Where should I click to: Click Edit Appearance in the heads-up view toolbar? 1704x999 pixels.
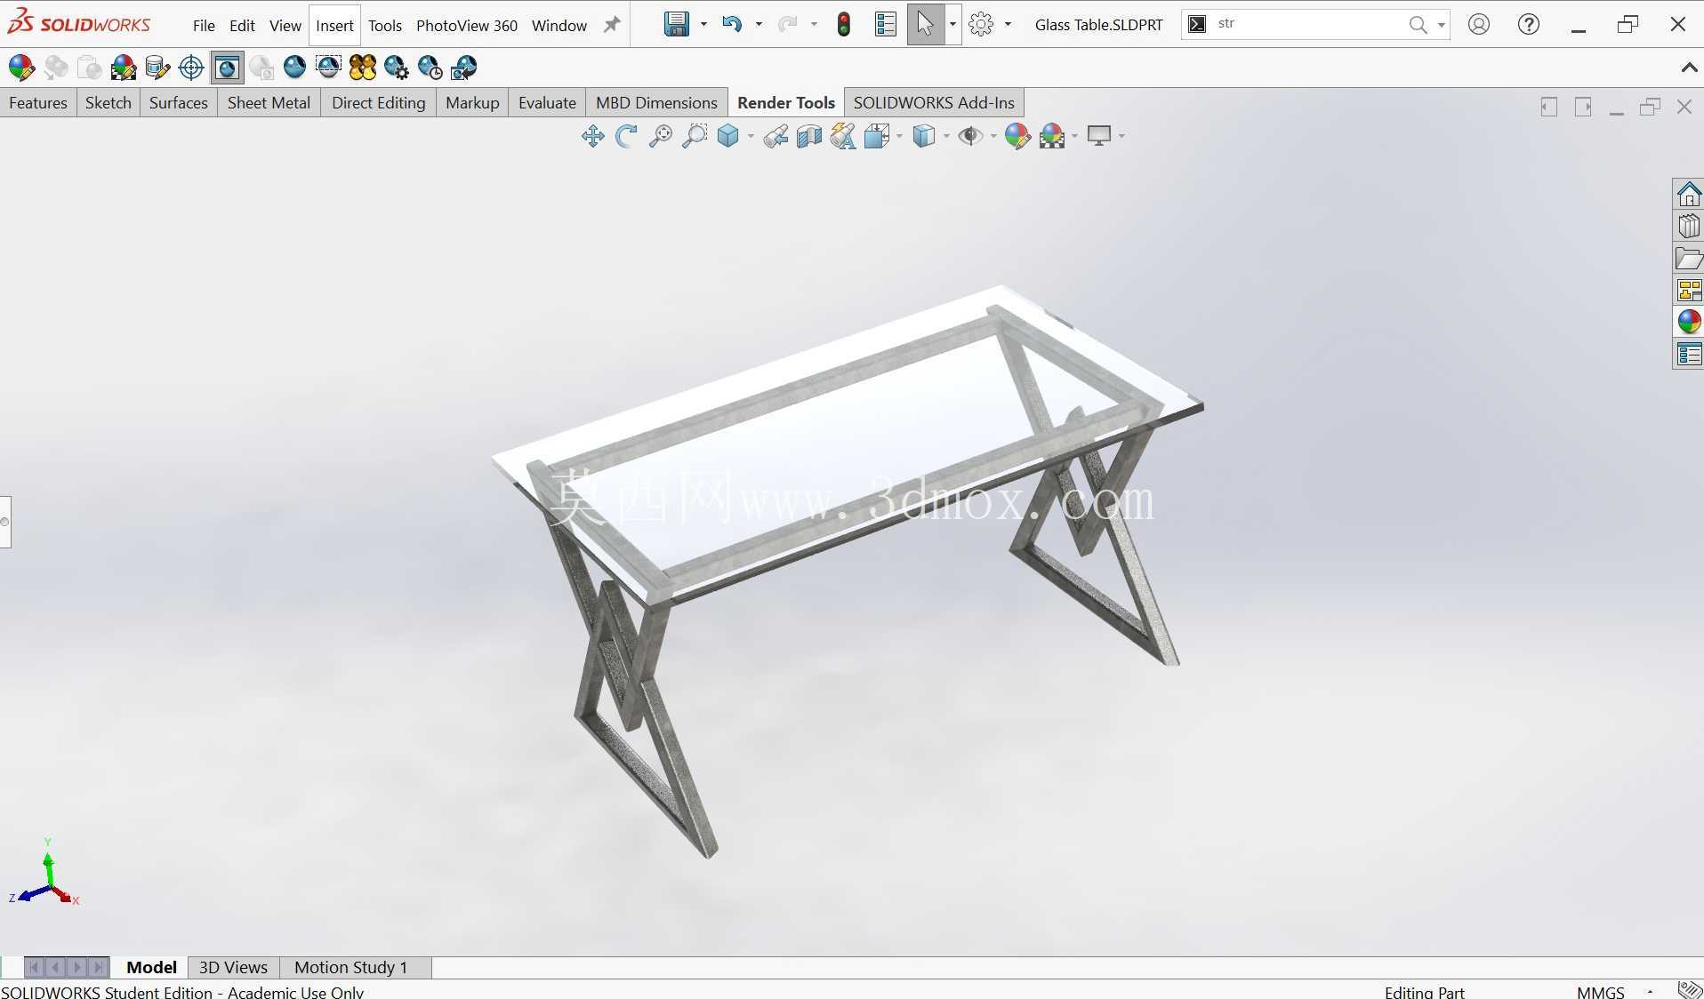pos(1017,136)
